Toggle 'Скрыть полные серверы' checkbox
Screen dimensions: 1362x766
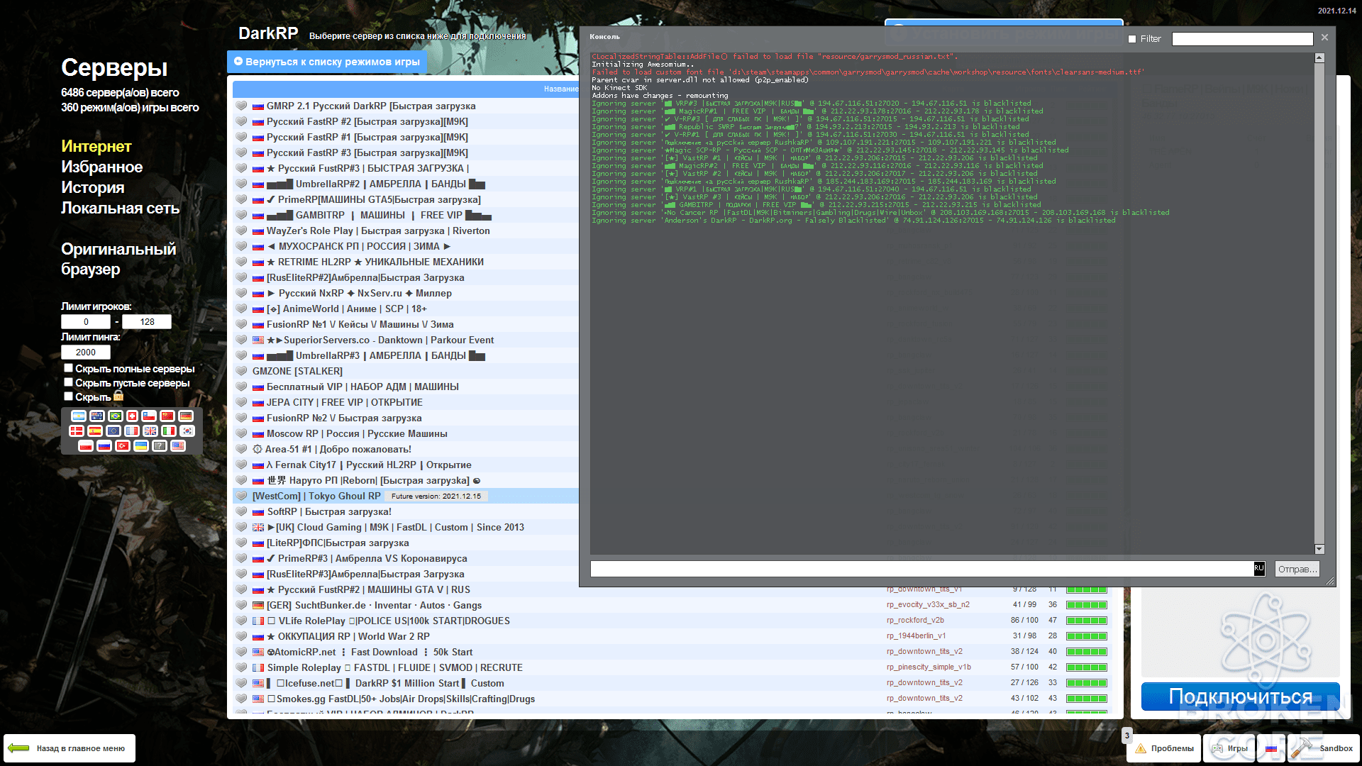68,368
